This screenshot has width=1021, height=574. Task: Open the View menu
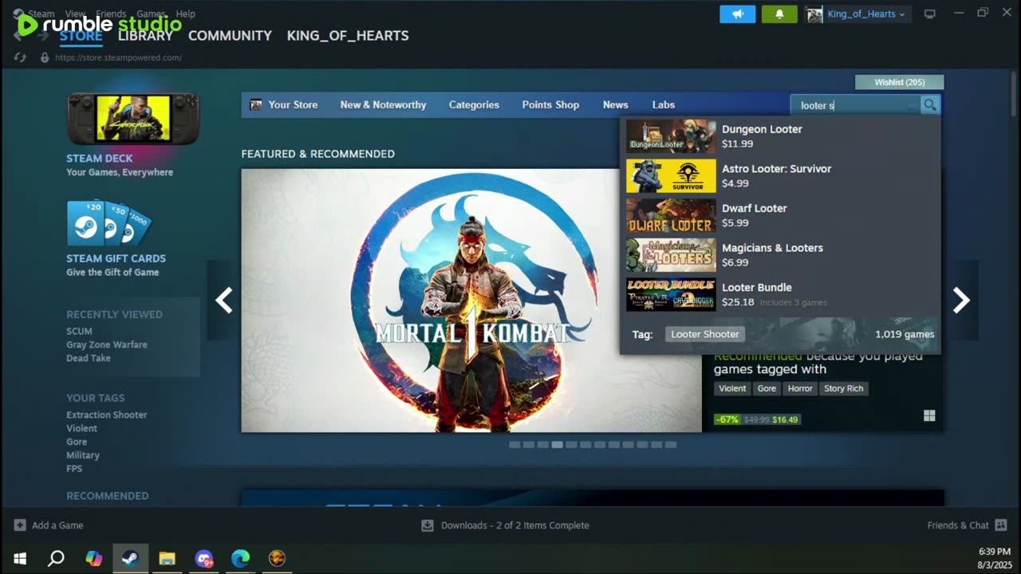pyautogui.click(x=75, y=14)
